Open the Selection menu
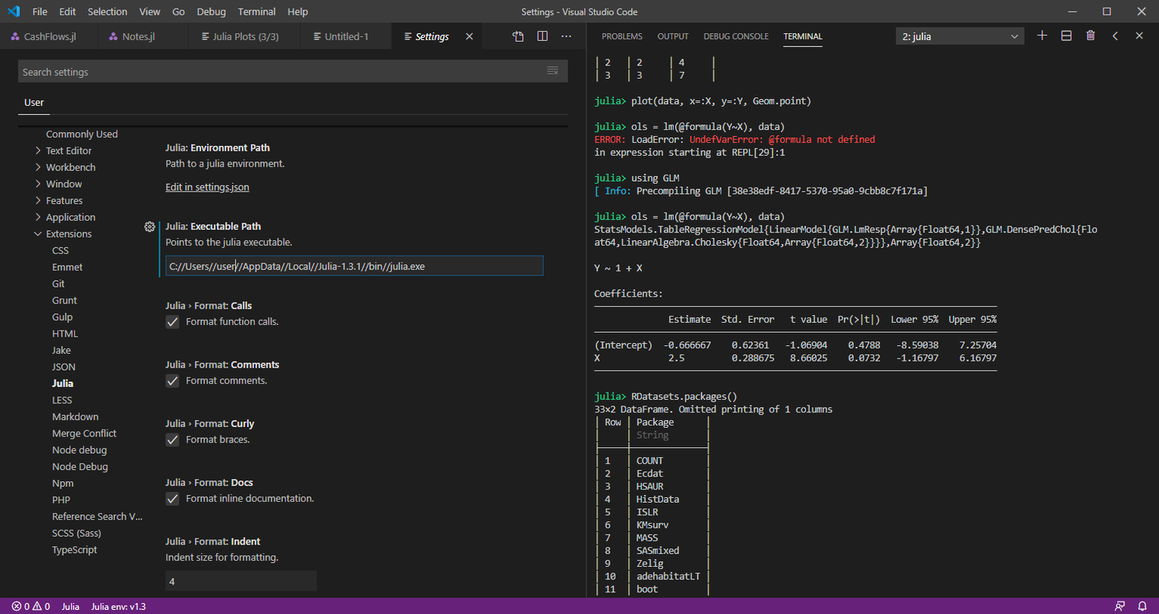 (107, 12)
